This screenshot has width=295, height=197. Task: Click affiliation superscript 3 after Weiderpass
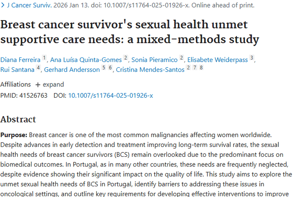pos(252,58)
